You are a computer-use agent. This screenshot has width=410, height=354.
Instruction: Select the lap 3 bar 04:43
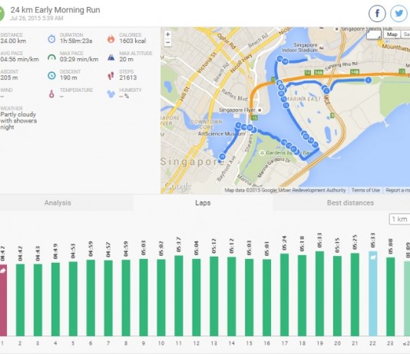(38, 300)
